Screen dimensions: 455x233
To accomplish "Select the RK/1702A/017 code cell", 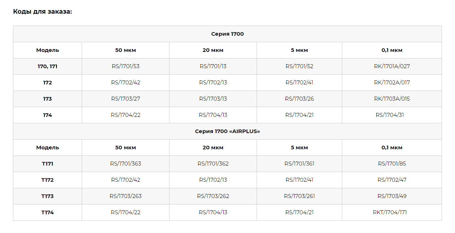I will pyautogui.click(x=392, y=83).
